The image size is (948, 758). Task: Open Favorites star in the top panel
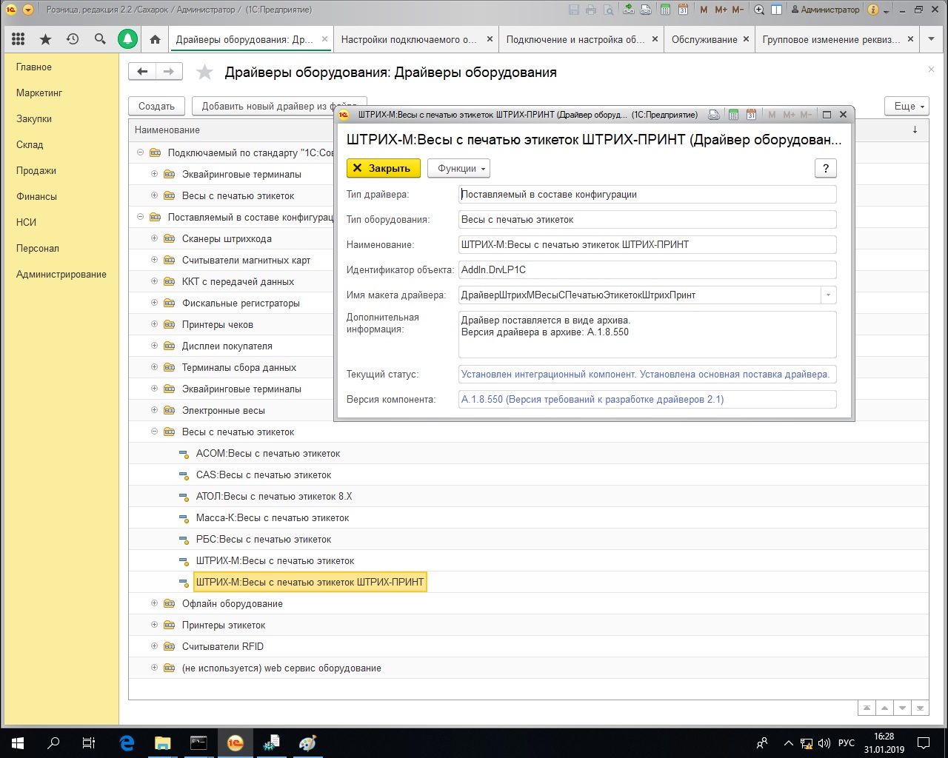[x=45, y=39]
